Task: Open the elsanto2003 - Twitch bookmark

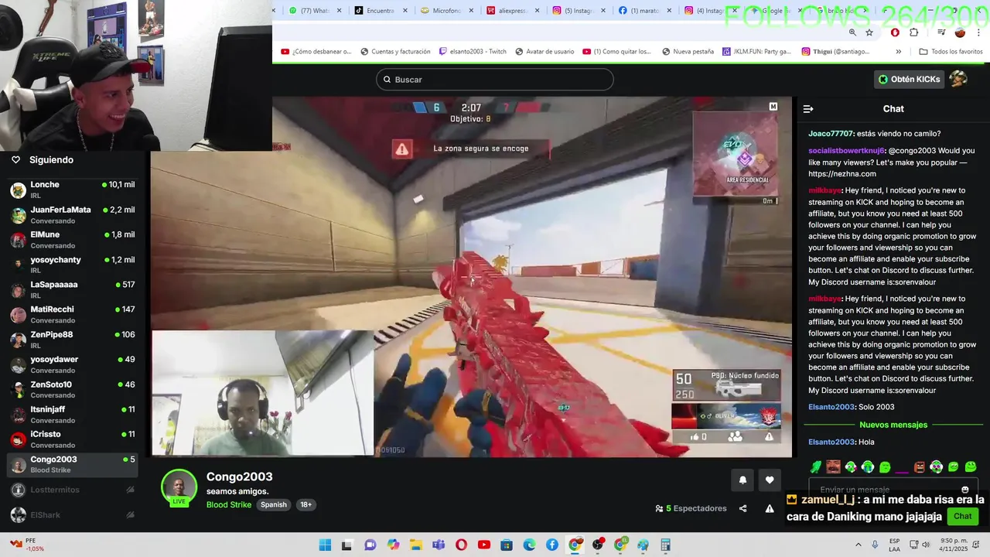Action: tap(473, 52)
